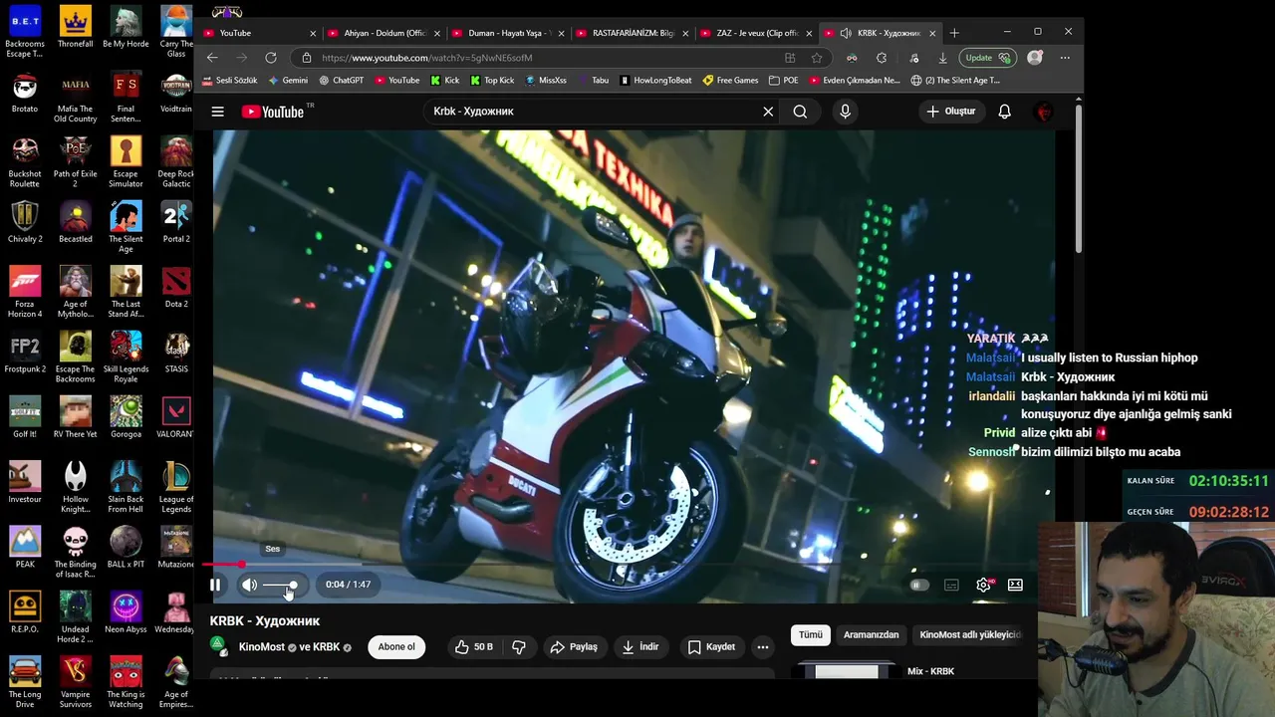1275x717 pixels.
Task: Launch the PEAK desktop icon
Action: coord(25,549)
